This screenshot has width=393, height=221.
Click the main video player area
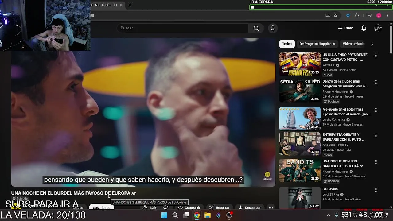143,112
